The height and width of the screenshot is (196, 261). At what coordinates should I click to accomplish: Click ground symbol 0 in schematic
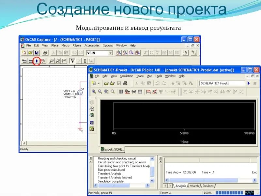pyautogui.click(x=80, y=129)
